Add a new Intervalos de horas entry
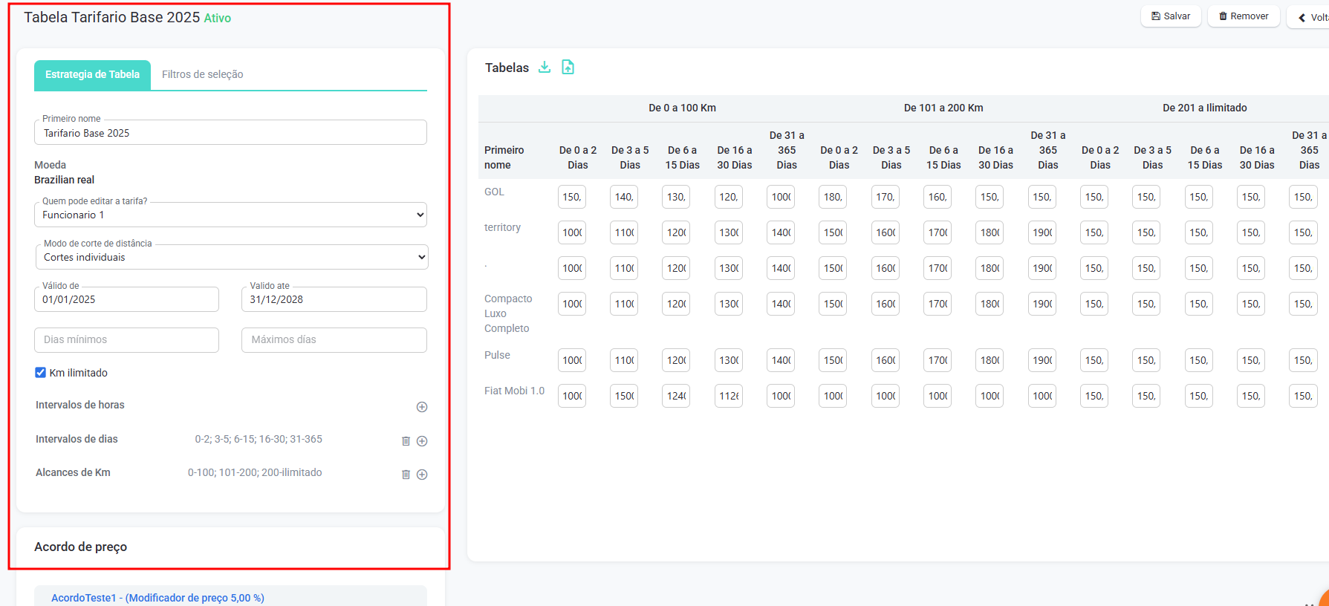 click(422, 407)
